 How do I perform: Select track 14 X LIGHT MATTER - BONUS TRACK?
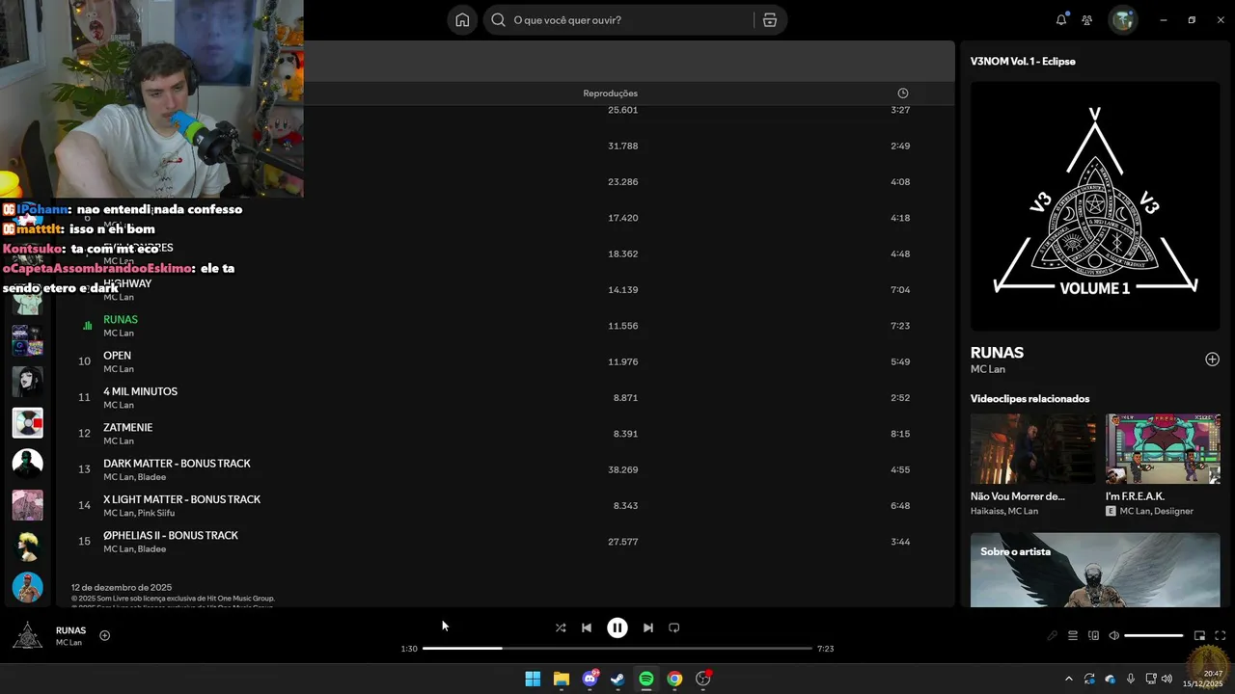[505, 505]
